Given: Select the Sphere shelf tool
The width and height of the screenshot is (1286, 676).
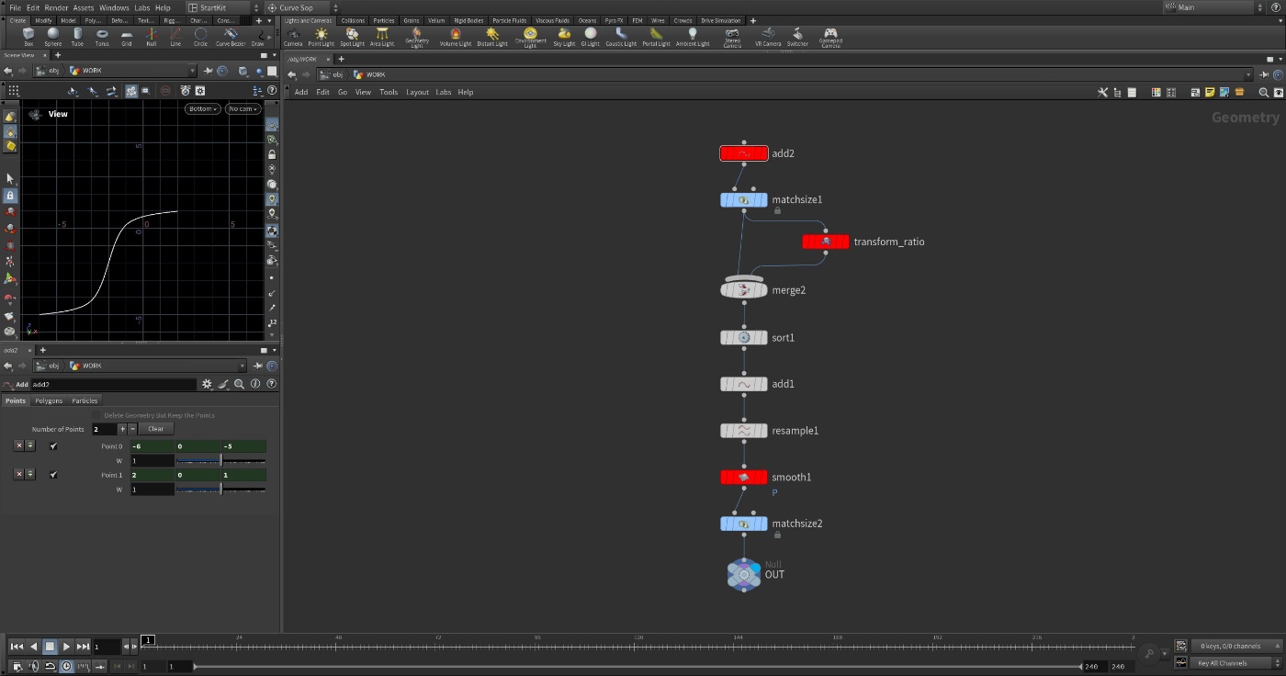Looking at the screenshot, I should point(53,37).
